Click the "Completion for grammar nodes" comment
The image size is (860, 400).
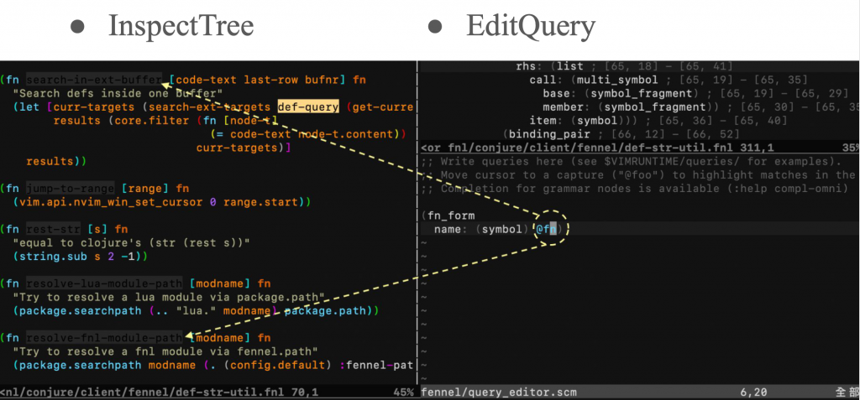(x=634, y=189)
